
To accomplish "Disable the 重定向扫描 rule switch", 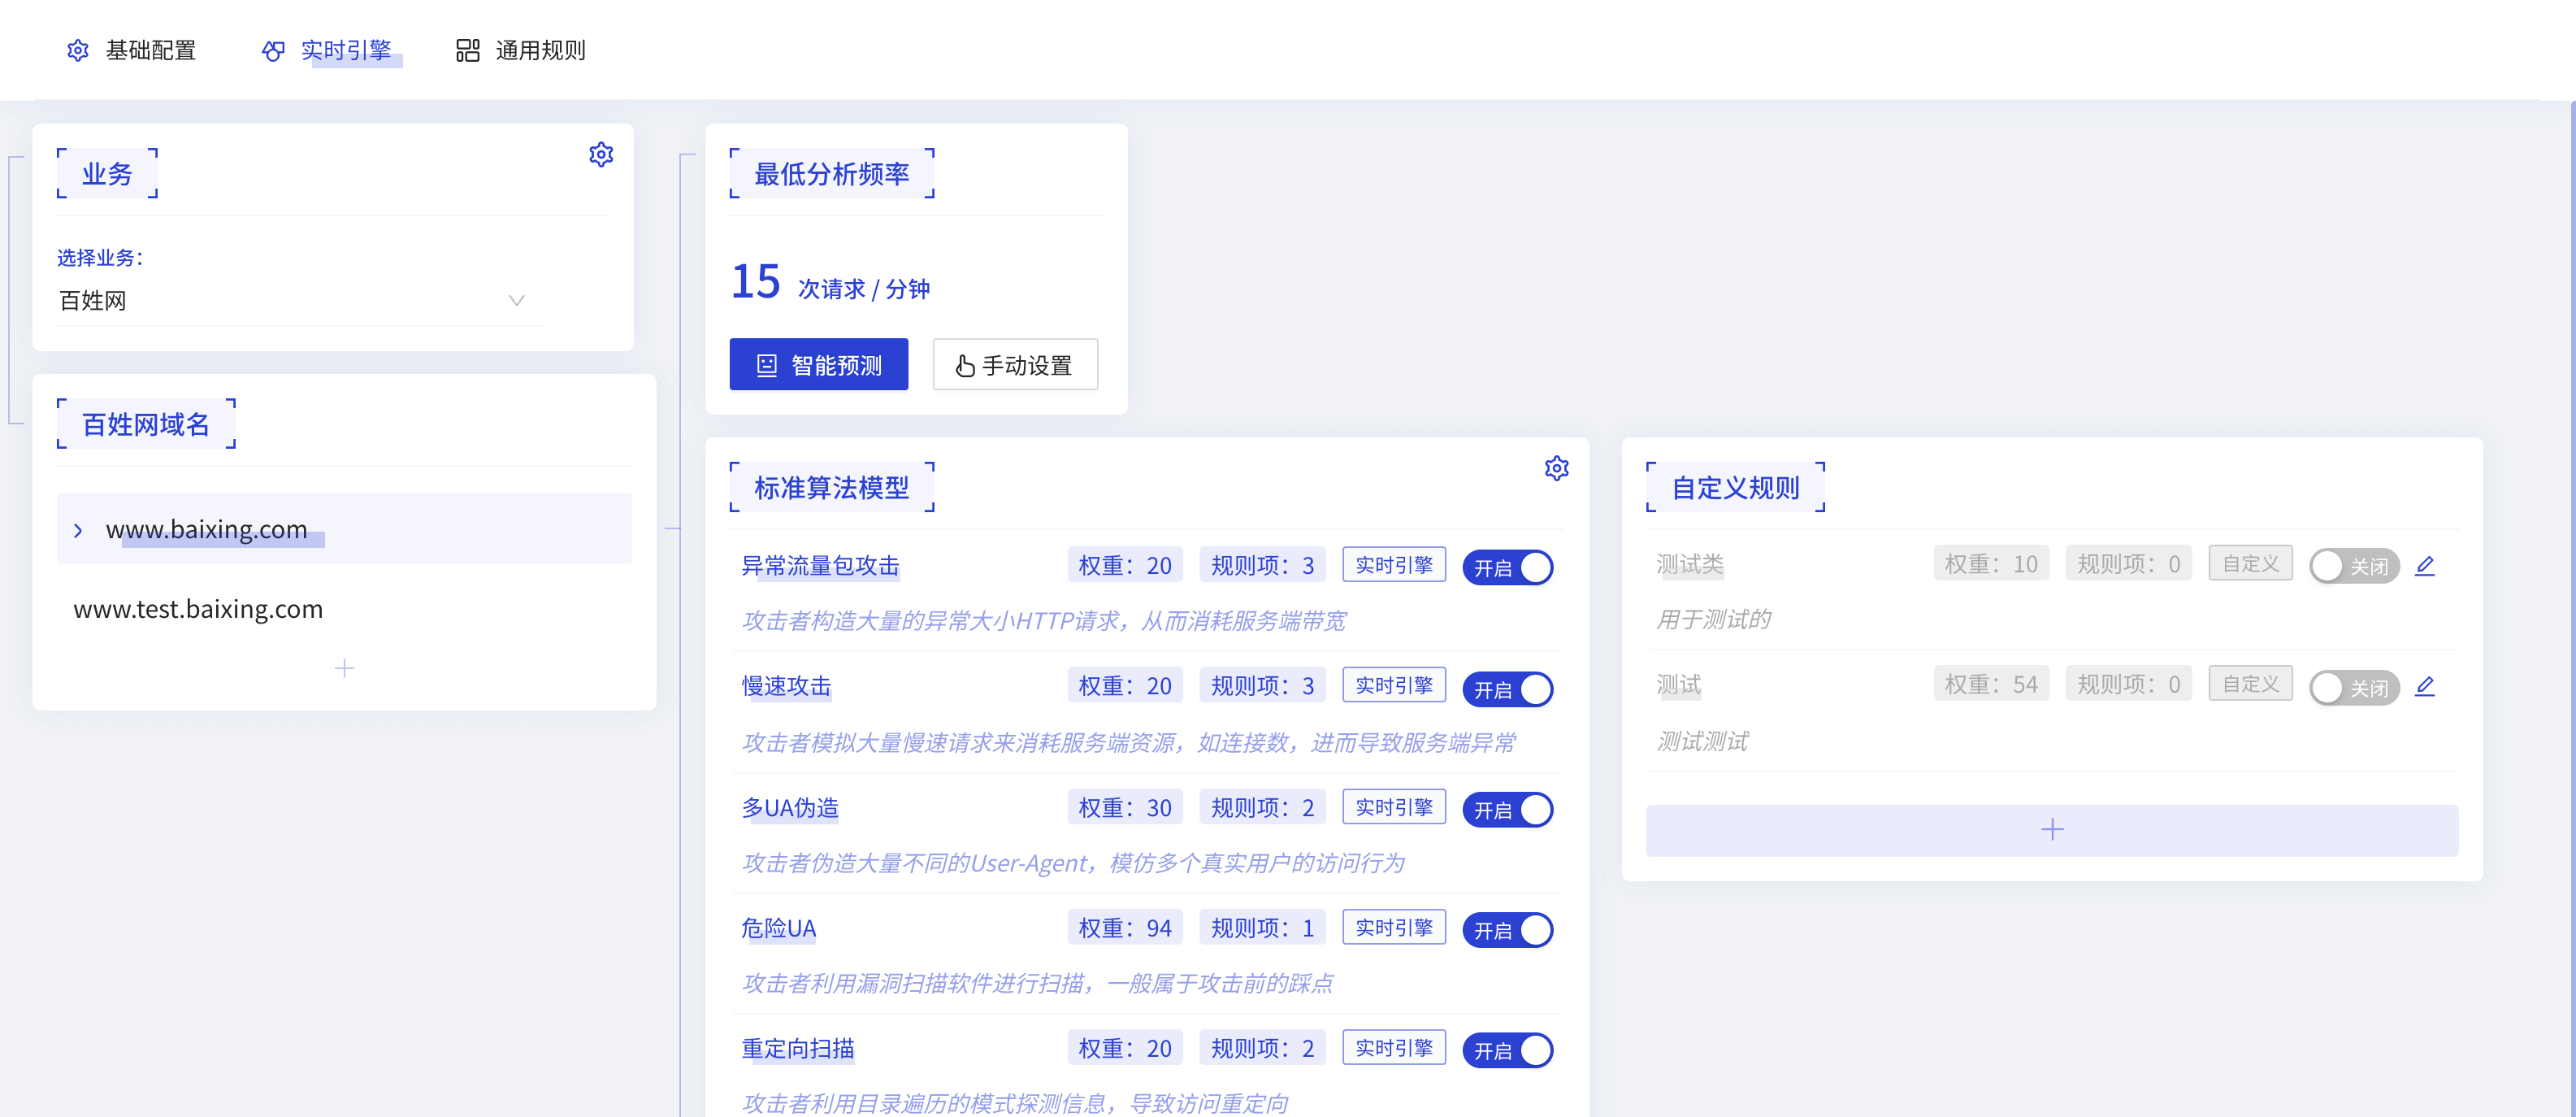I will point(1507,1051).
